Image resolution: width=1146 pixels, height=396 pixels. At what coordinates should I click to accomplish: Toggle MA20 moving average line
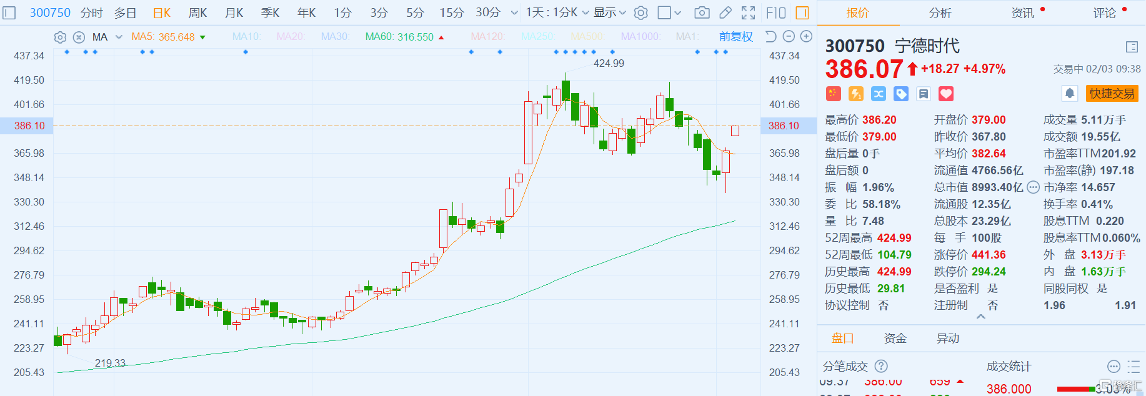tap(291, 37)
